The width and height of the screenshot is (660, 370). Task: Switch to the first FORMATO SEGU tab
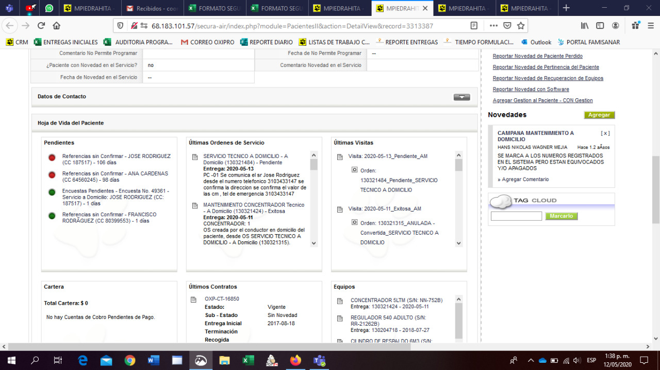[216, 8]
